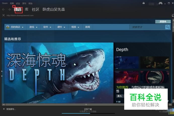Expand the 您的商店 dropdown

pyautogui.click(x=15, y=27)
